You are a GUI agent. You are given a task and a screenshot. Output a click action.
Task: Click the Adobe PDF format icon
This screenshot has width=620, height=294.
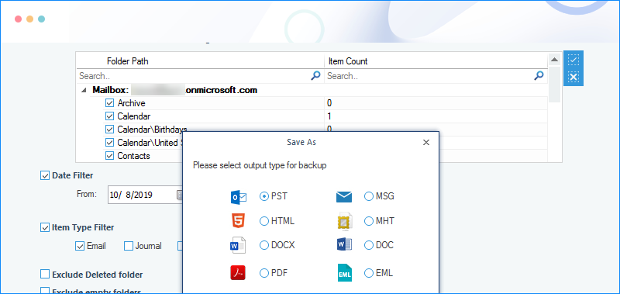click(238, 272)
